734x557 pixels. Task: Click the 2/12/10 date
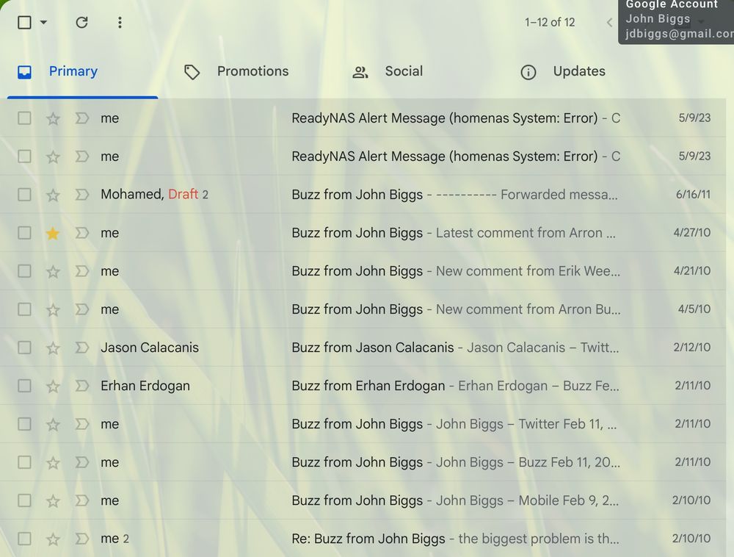click(x=692, y=348)
